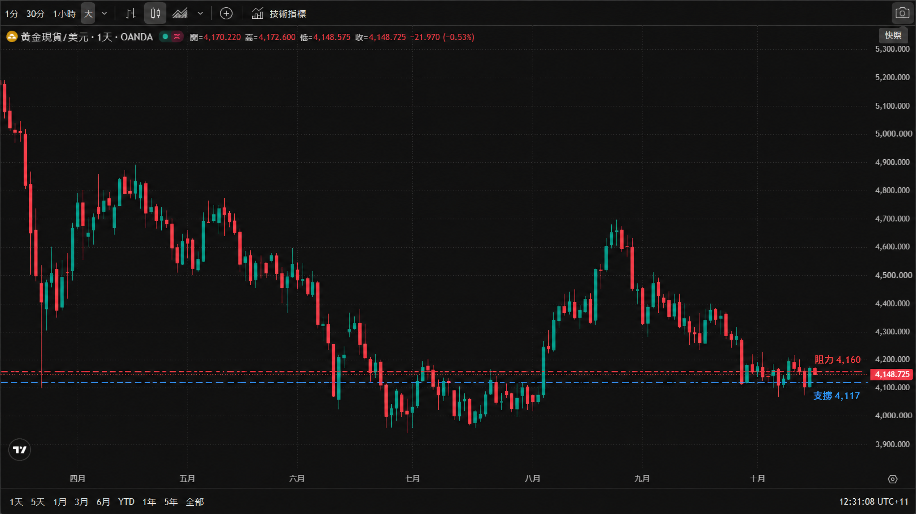The height and width of the screenshot is (514, 916).
Task: Click the 5,000.000 price axis label
Action: (x=894, y=134)
